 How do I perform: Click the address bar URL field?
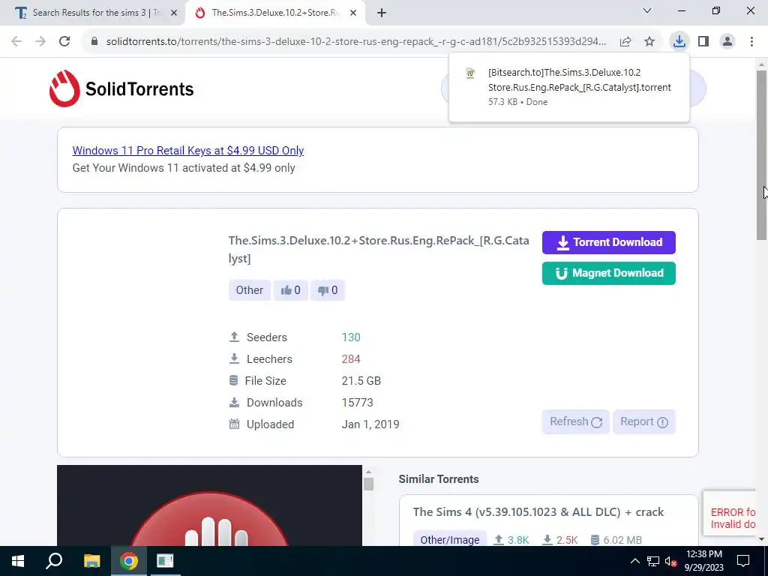coord(356,41)
